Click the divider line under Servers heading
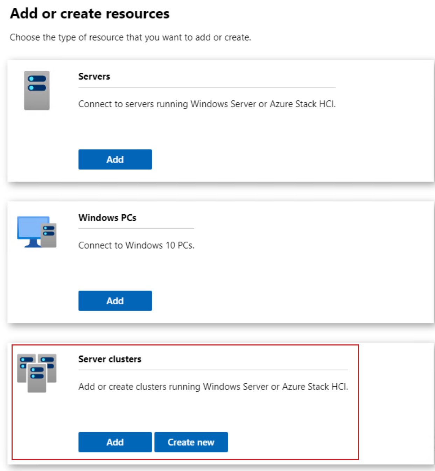435x471 pixels. click(x=206, y=87)
